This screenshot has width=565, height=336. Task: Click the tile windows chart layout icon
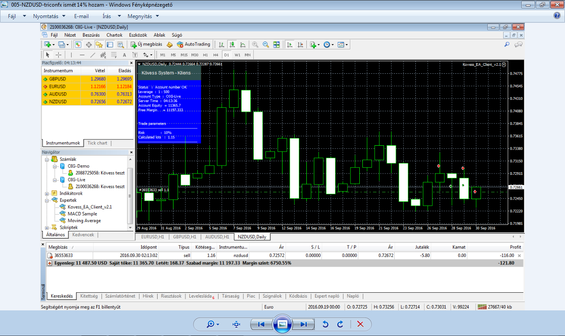coord(276,44)
